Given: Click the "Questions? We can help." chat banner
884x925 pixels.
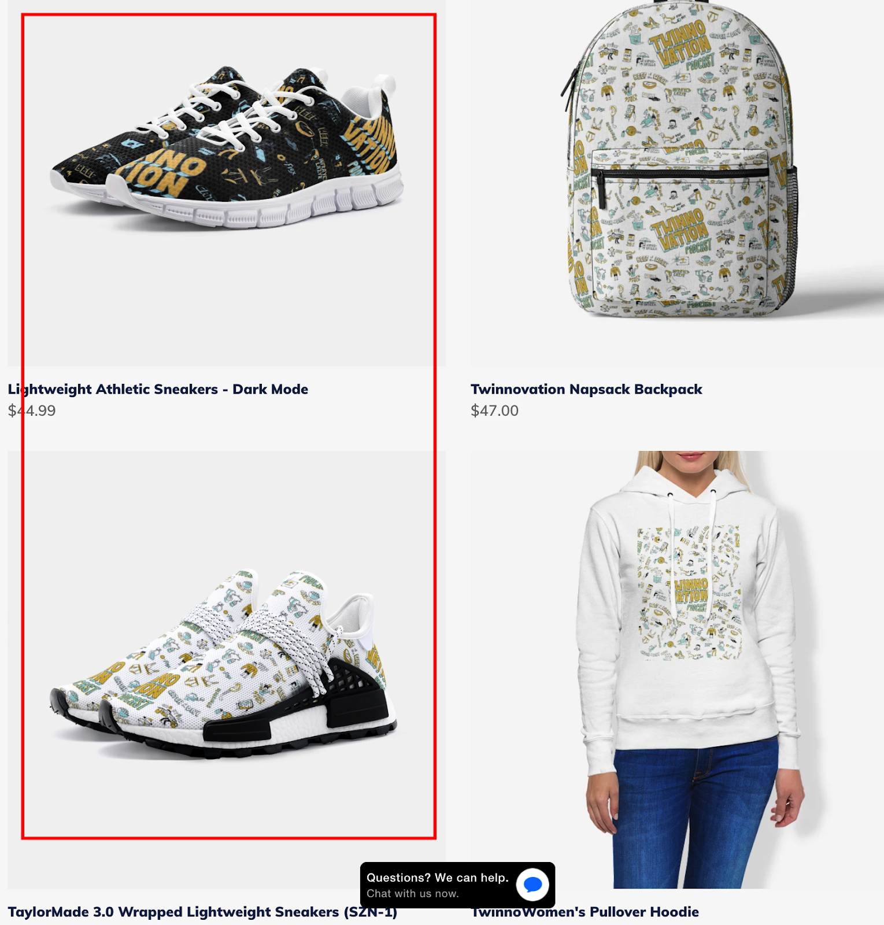Looking at the screenshot, I should tap(438, 878).
